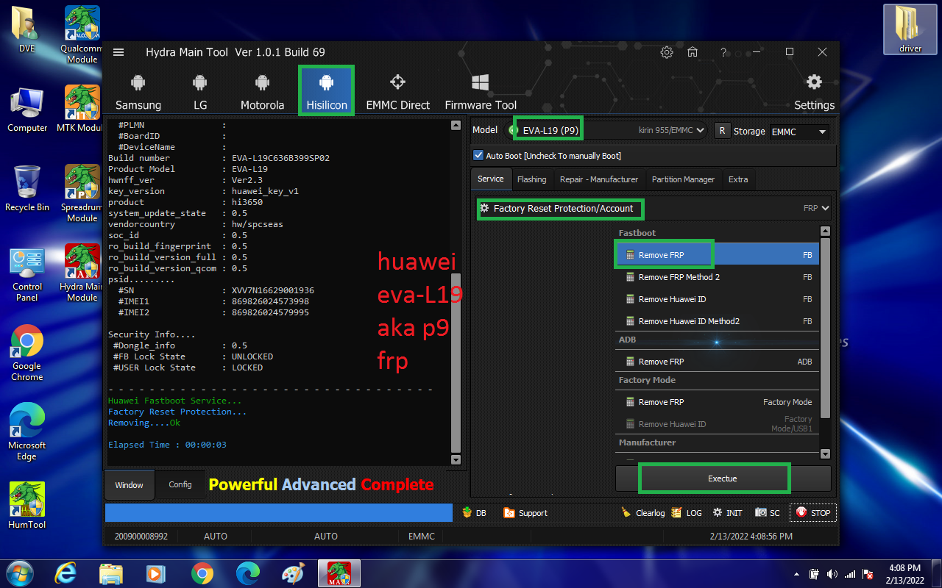Viewport: 942px width, 588px height.
Task: Click the STOP button
Action: tap(812, 513)
